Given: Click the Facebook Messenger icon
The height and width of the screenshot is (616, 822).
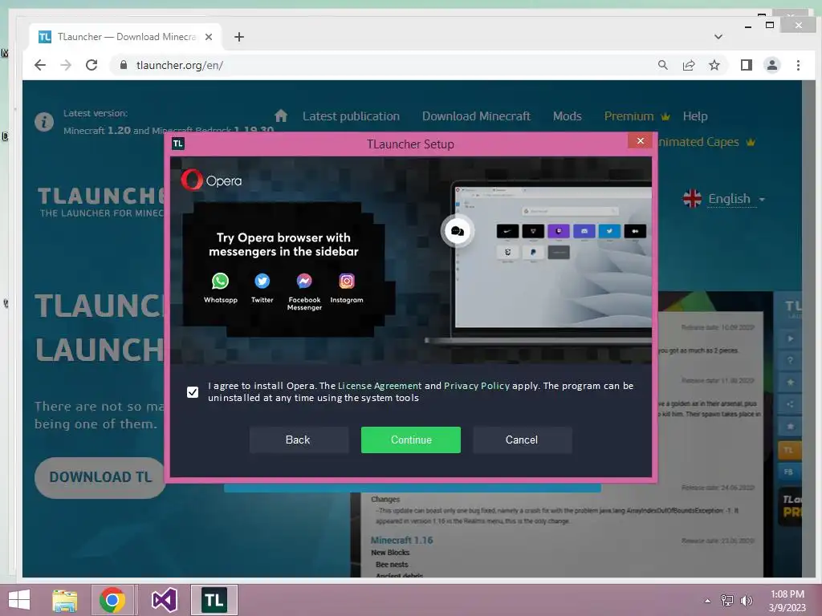Looking at the screenshot, I should [304, 282].
